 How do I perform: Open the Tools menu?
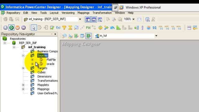[44, 13]
